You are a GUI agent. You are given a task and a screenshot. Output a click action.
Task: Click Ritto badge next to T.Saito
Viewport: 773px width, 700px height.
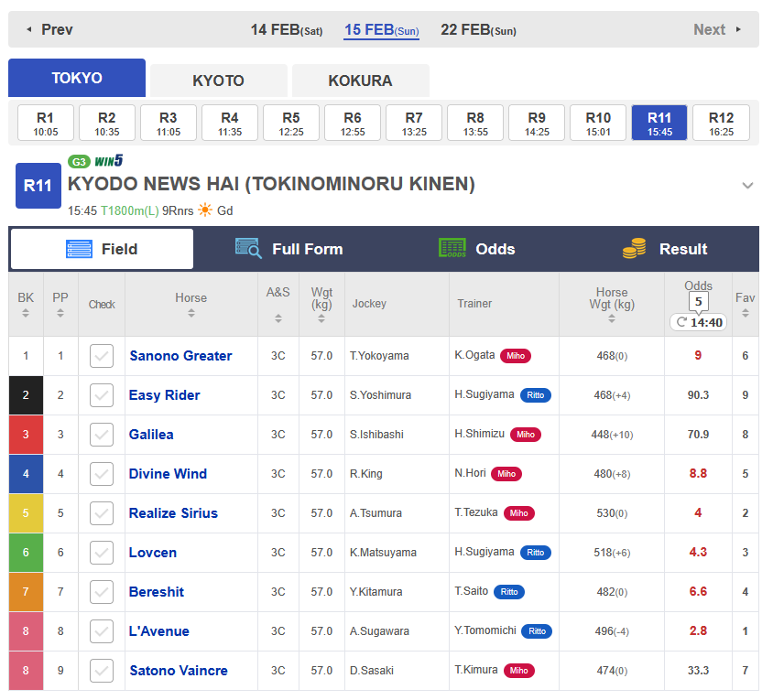[508, 592]
